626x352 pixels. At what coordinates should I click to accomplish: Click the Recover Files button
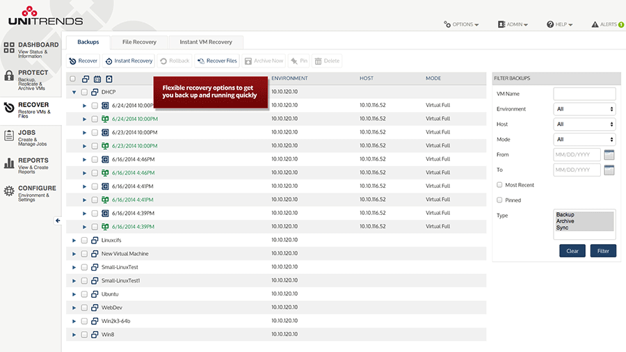click(x=217, y=61)
